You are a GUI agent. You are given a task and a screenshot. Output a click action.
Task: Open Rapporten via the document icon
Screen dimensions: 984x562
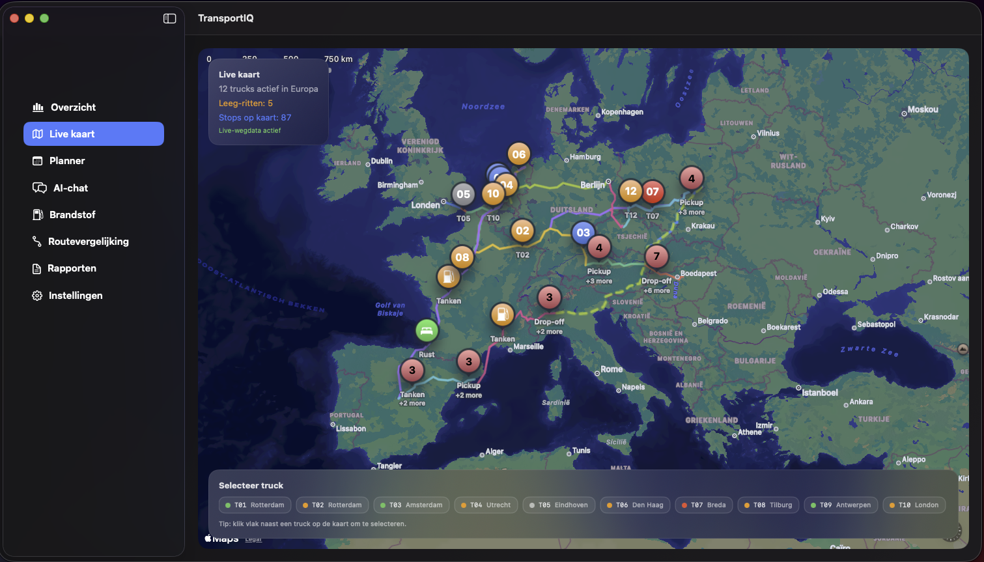(x=36, y=268)
